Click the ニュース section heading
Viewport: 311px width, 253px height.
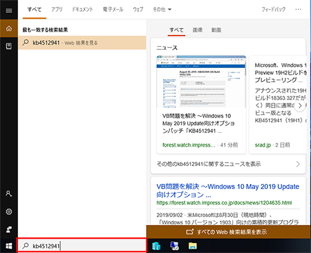tap(167, 48)
